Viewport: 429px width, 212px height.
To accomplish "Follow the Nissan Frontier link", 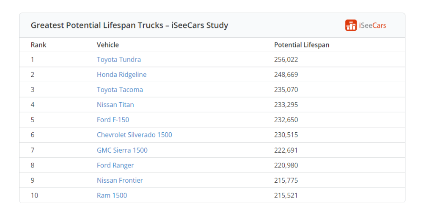I will 120,181.
